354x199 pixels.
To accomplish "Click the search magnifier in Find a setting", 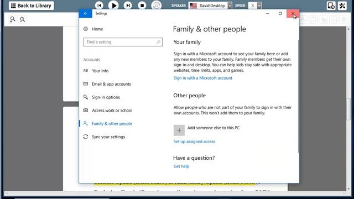I will [x=158, y=42].
